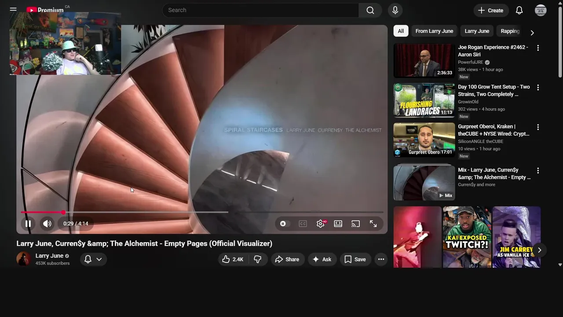563x317 pixels.
Task: Select the Rapping filter chip
Action: coord(510,31)
